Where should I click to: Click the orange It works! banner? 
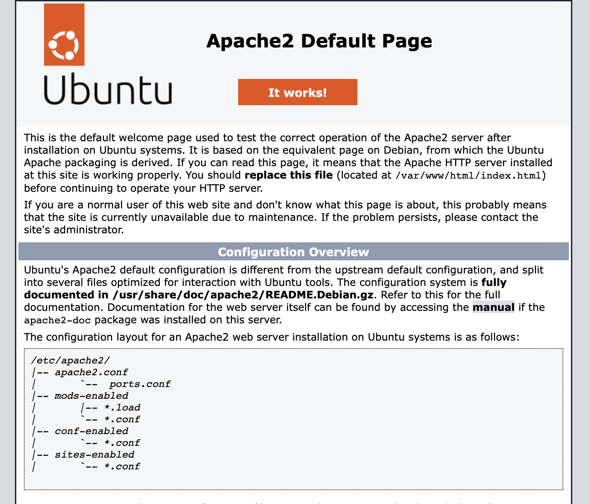297,92
